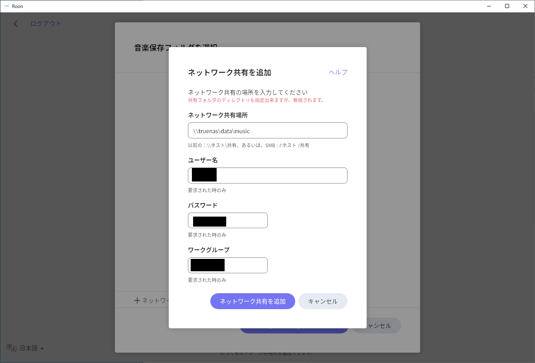Click the ネットワーク共有を追加 dialog title
This screenshot has height=363, width=535.
(230, 73)
